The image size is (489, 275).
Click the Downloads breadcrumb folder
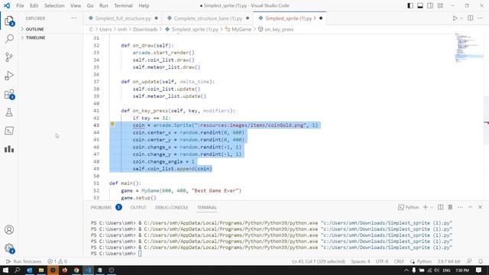pos(145,29)
